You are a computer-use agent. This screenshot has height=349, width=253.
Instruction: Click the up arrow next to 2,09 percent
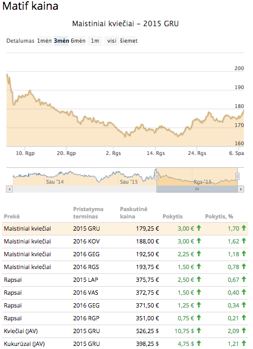point(244,331)
